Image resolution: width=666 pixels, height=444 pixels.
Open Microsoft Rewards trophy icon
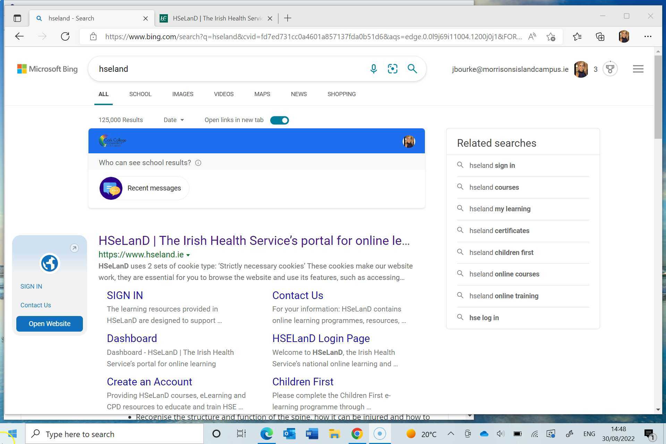tap(610, 69)
